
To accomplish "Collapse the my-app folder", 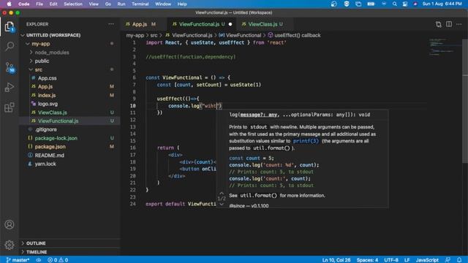I will pyautogui.click(x=28, y=44).
